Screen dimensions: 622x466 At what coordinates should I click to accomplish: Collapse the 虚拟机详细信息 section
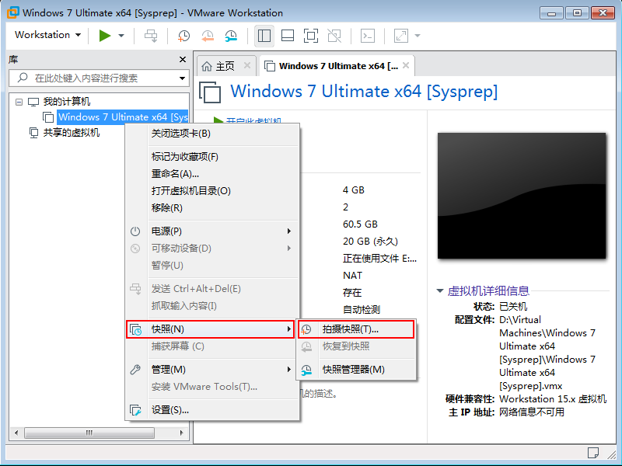point(440,291)
